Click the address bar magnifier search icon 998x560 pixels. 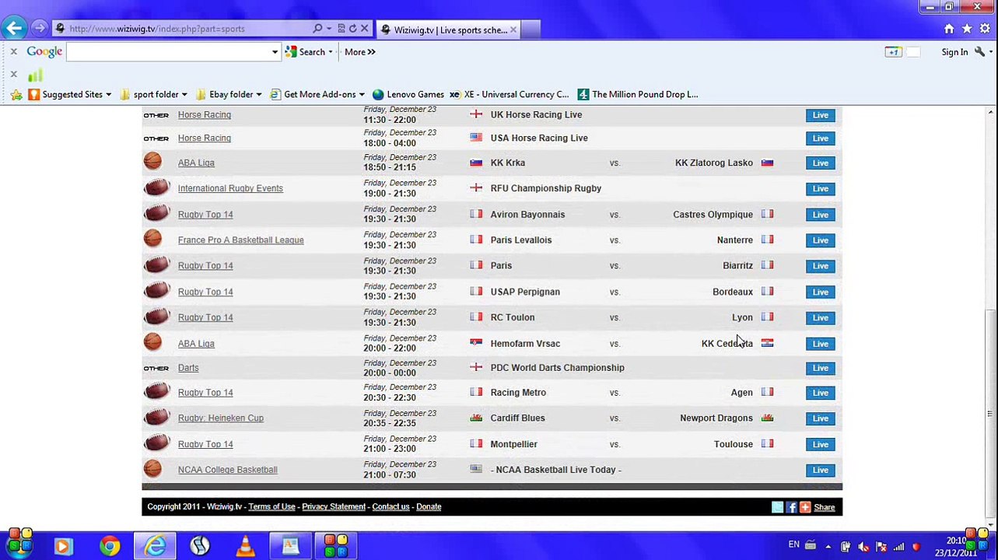pyautogui.click(x=317, y=29)
